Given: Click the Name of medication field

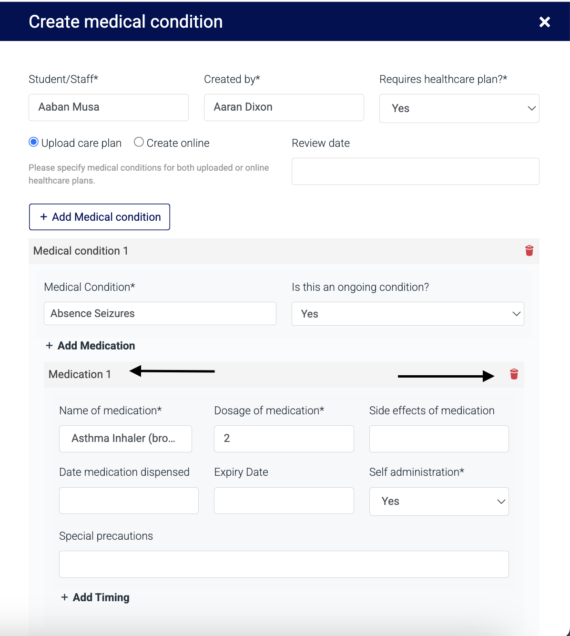Looking at the screenshot, I should coord(125,439).
